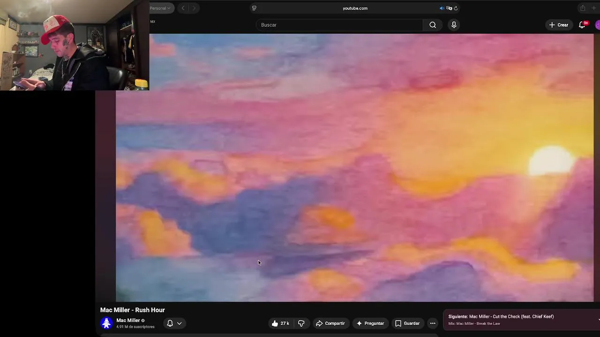Go forward with Safari's forward arrow

point(194,8)
